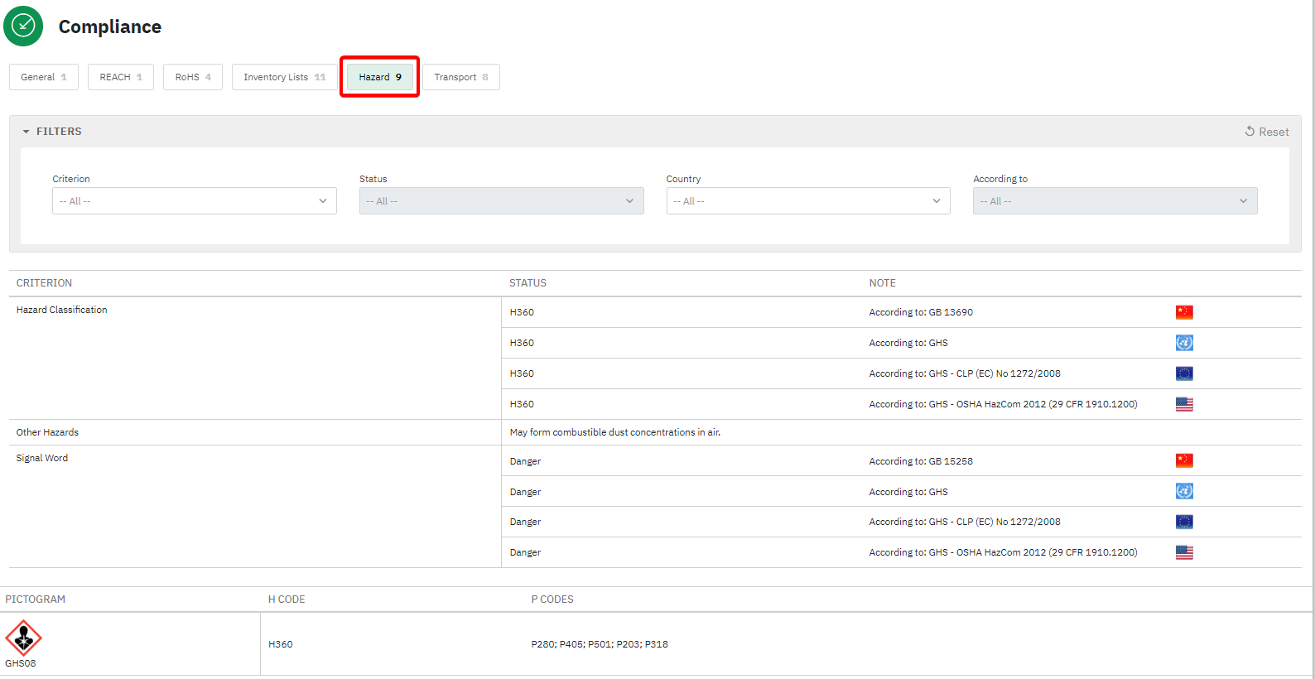Open the Criterion filter dropdown

[195, 201]
